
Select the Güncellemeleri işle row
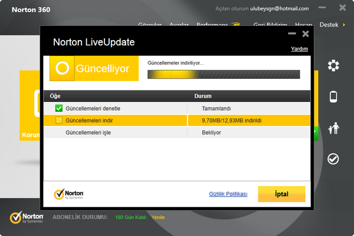[x=177, y=132]
